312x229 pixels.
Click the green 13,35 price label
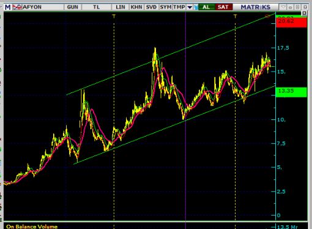point(291,92)
